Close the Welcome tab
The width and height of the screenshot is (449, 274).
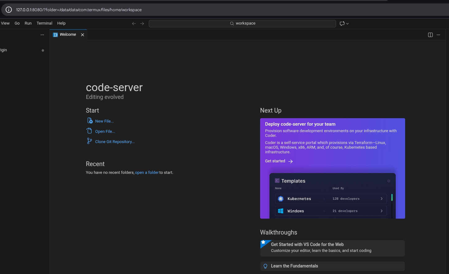(82, 35)
